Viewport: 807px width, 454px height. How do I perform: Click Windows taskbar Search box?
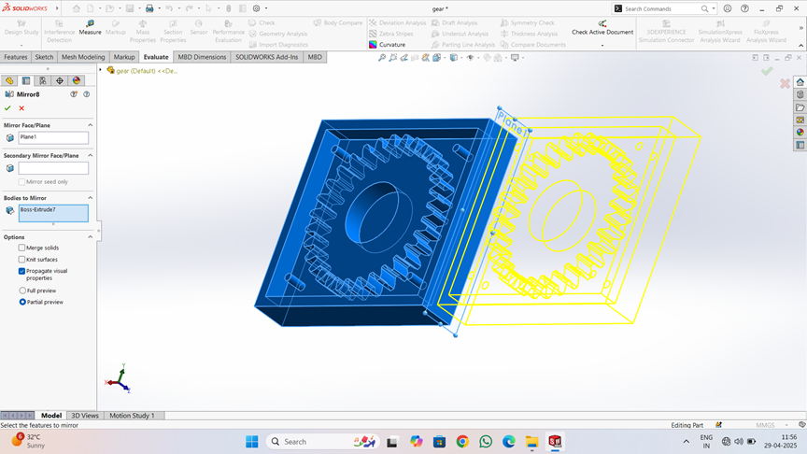(x=322, y=442)
